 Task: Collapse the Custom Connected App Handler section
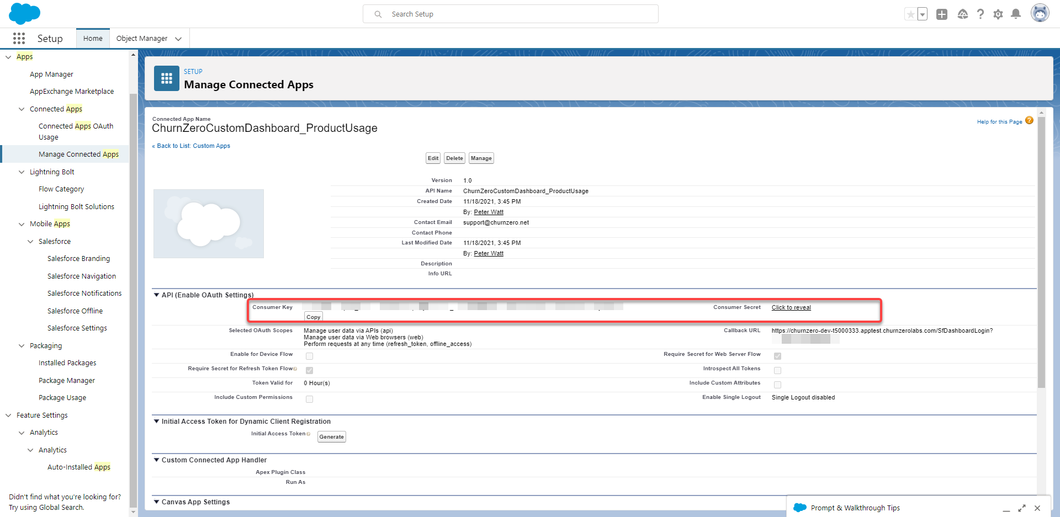point(156,460)
